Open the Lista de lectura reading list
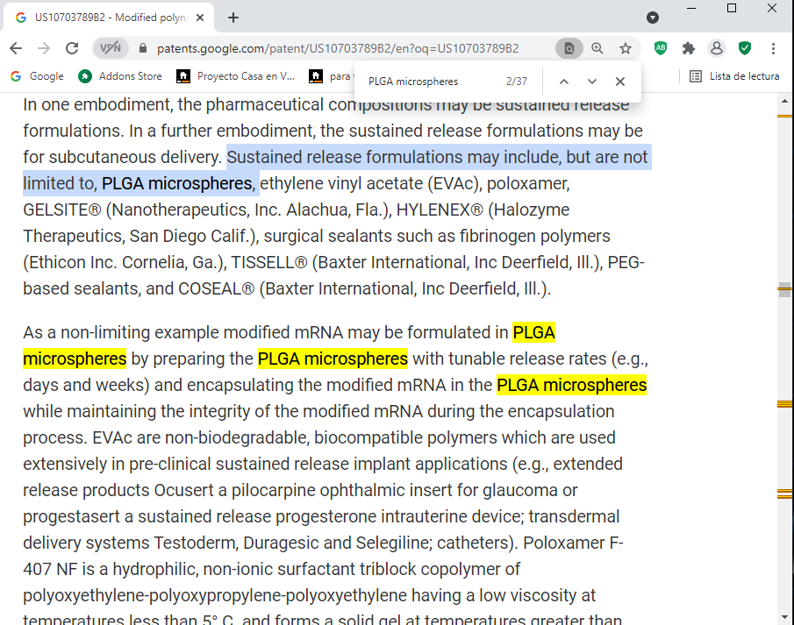794x625 pixels. tap(734, 76)
